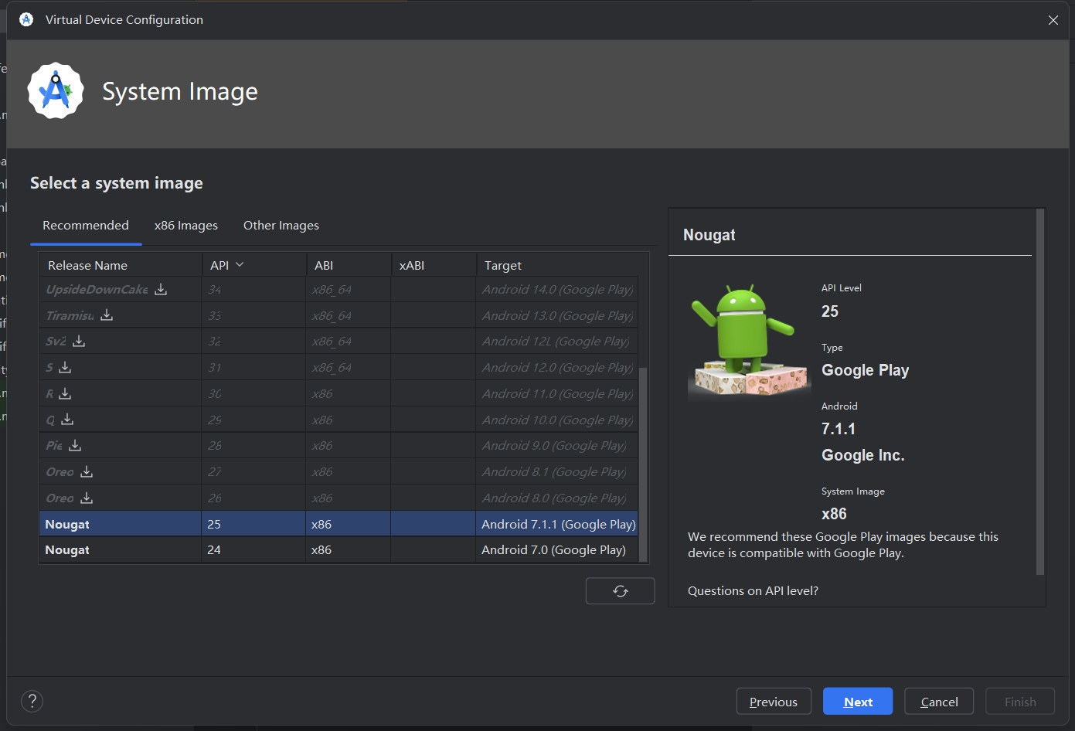Click the Android 7.1.1 (Google Play) target cell

tap(557, 524)
